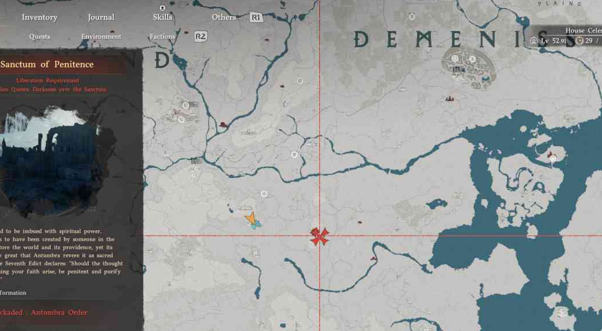The image size is (602, 331).
Task: Switch to the Environment sub-tab
Action: (x=101, y=36)
